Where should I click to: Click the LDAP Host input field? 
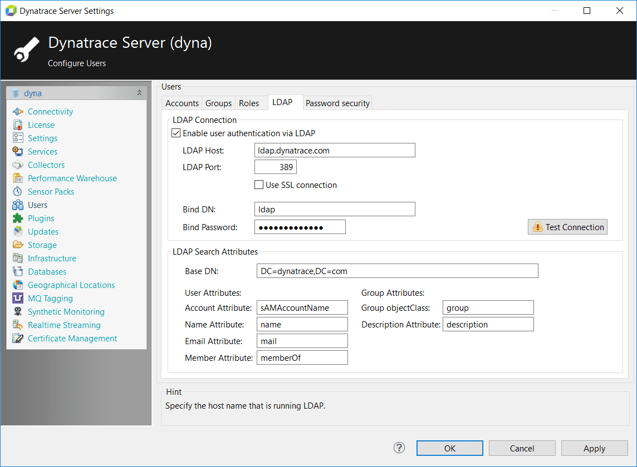(335, 150)
